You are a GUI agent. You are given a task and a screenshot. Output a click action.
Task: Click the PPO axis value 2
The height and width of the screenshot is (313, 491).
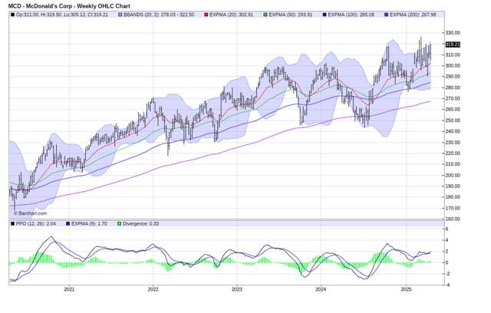447,252
